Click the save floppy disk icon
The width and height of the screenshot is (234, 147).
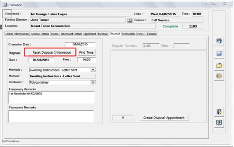pyautogui.click(x=219, y=53)
